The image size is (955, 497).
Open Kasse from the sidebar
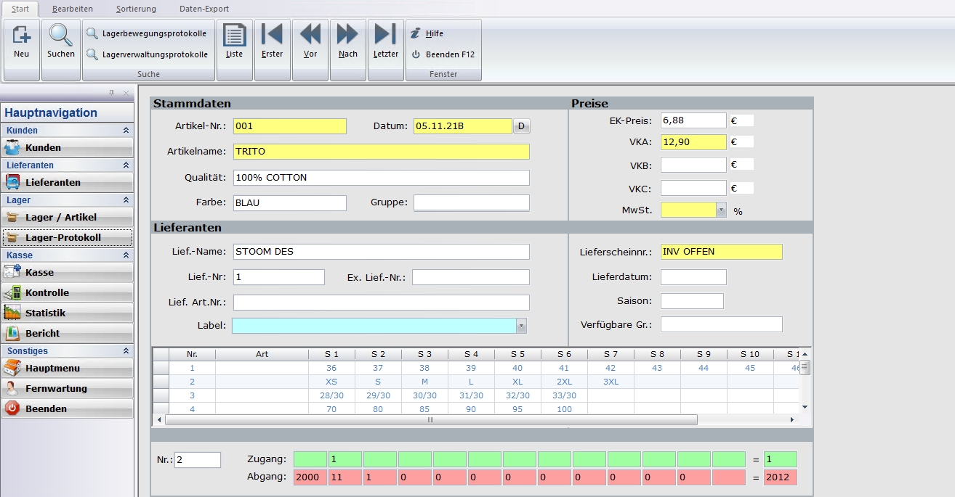pyautogui.click(x=67, y=272)
